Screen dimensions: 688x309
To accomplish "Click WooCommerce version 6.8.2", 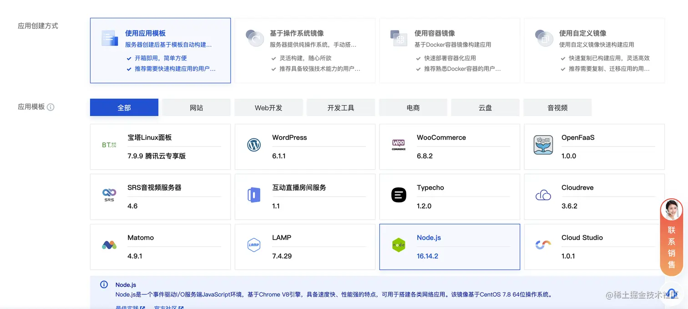I will (425, 156).
